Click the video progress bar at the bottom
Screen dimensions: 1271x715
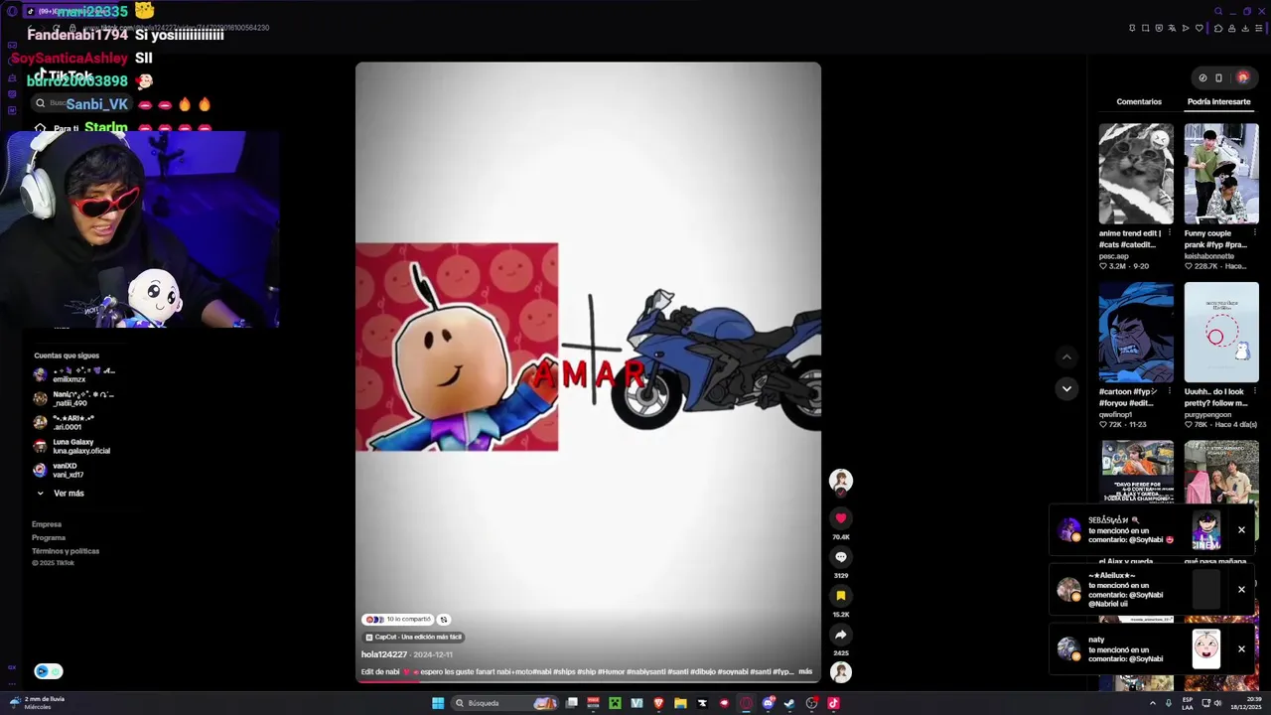(x=588, y=681)
